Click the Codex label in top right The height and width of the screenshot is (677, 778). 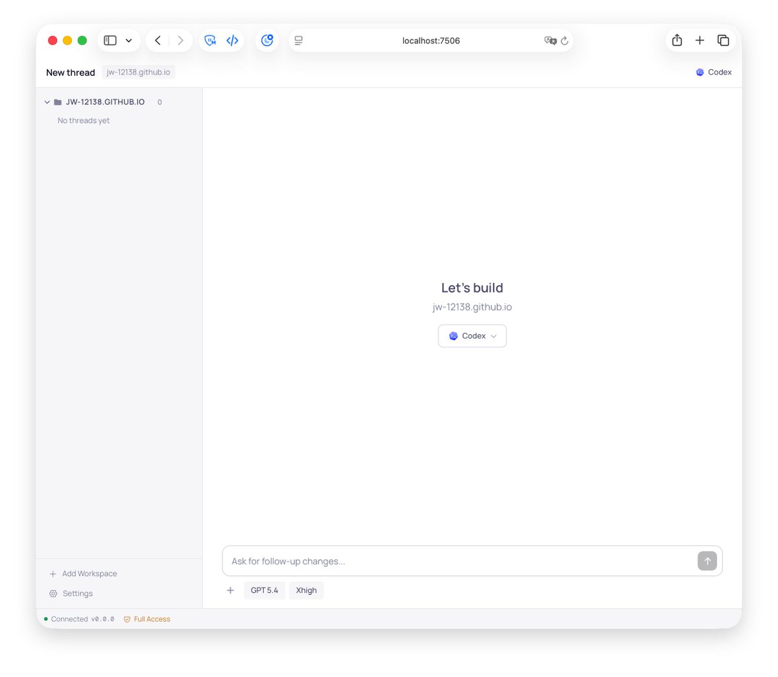pos(714,72)
